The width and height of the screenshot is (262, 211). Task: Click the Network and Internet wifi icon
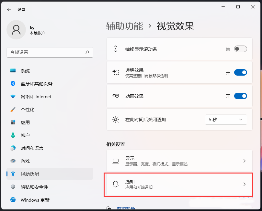(x=13, y=97)
